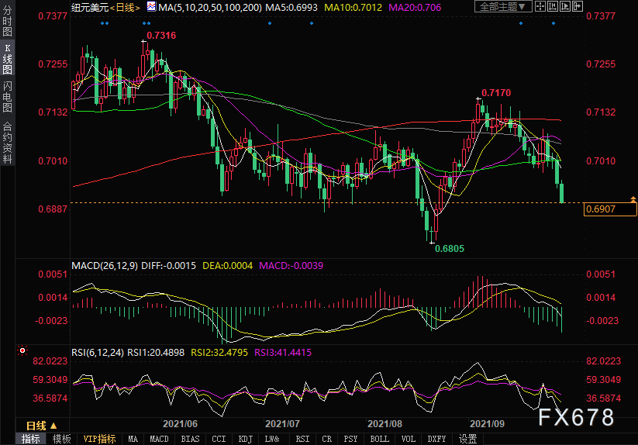Open the 合约资料 side tab

click(7, 143)
